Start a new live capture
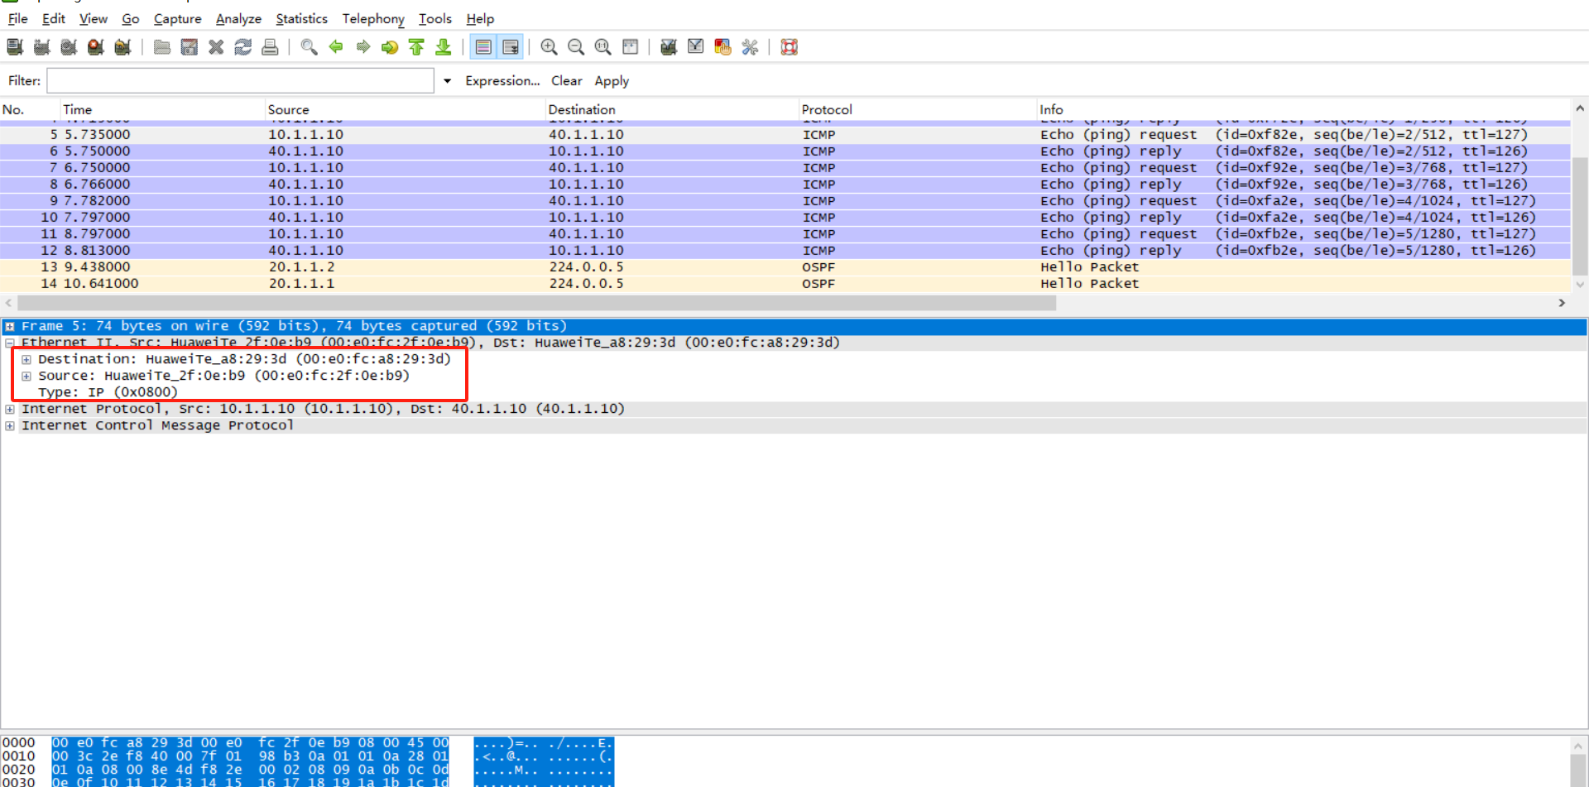This screenshot has width=1589, height=787. point(69,47)
